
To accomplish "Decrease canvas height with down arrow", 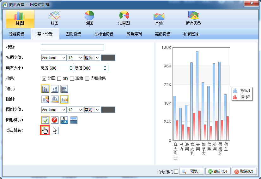I will (105, 70).
